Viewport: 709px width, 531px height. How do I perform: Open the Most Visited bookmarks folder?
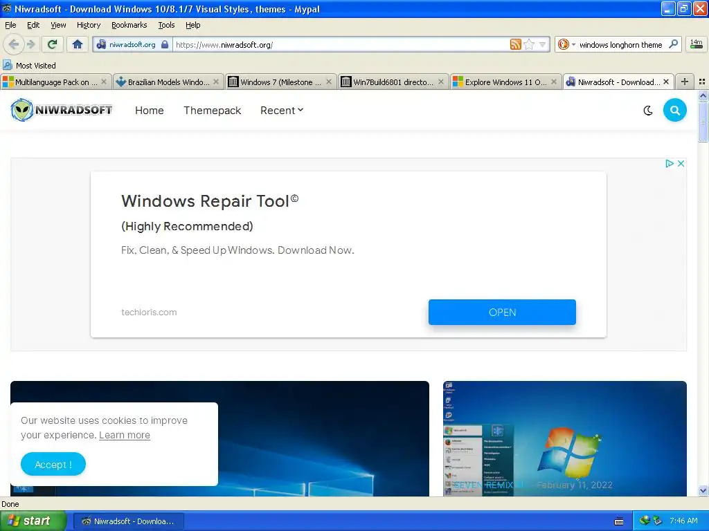click(30, 66)
